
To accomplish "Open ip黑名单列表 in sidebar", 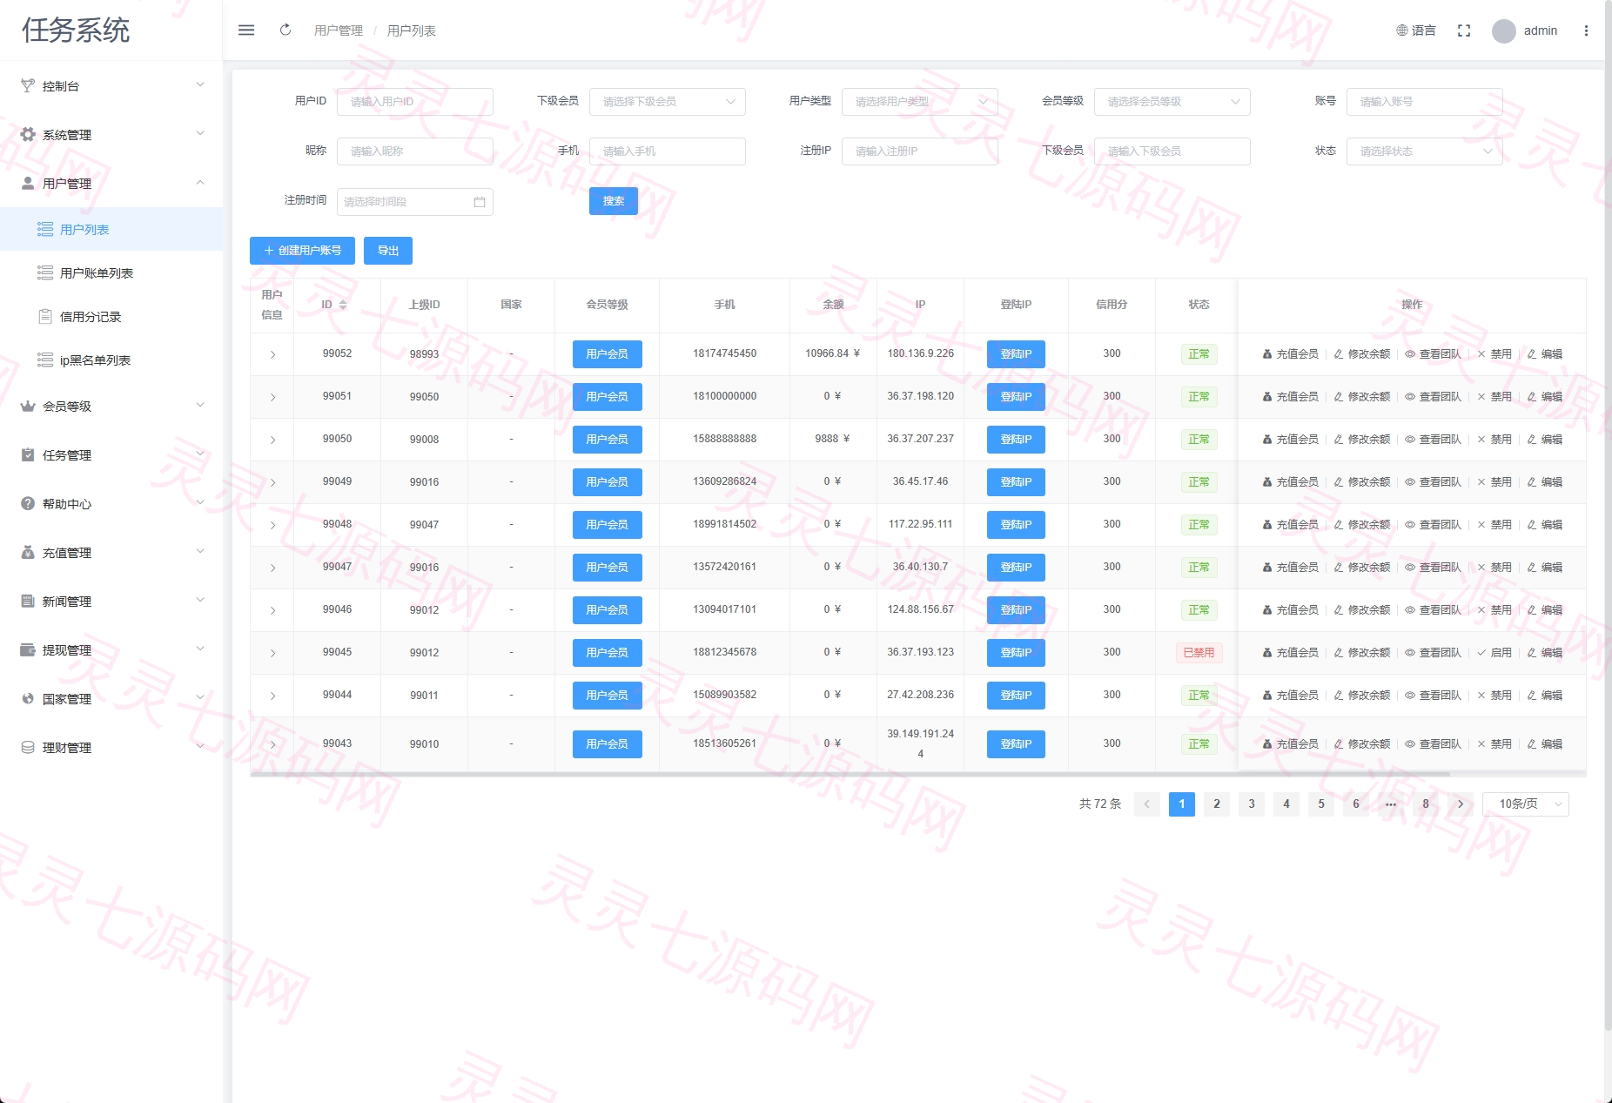I will tap(111, 360).
